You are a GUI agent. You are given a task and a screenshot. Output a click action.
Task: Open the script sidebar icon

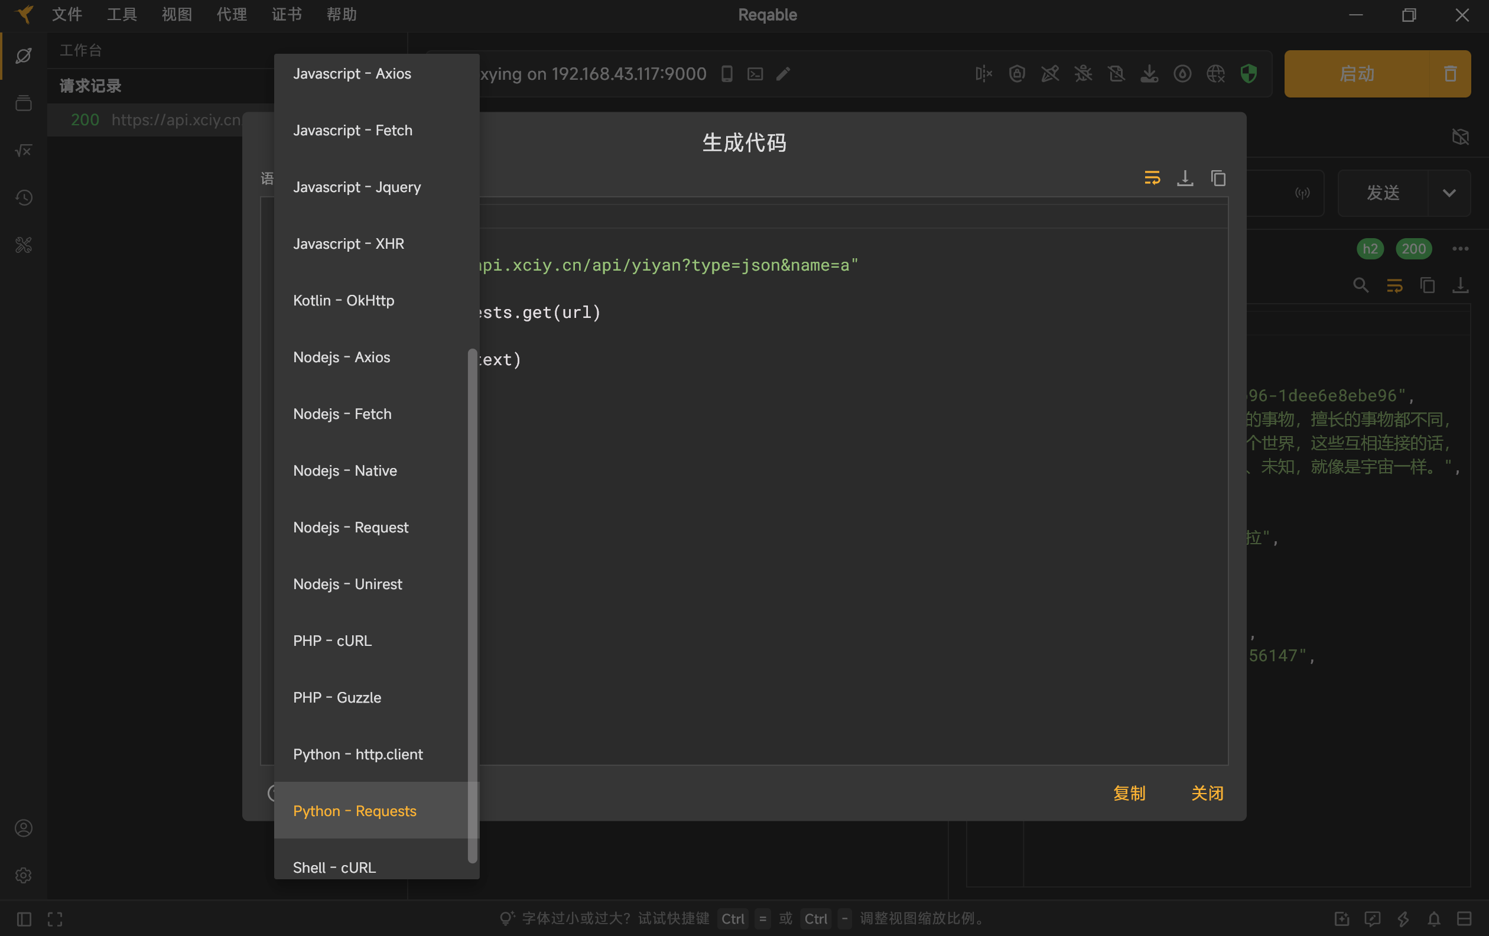24,150
